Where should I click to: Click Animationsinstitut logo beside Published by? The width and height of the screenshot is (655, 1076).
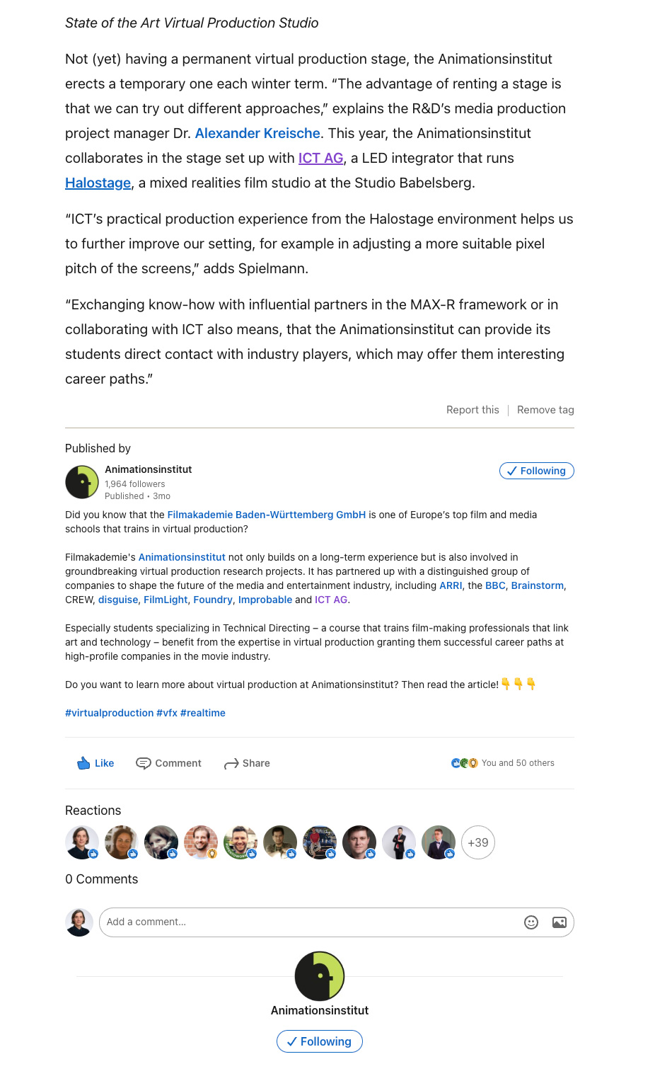[82, 482]
